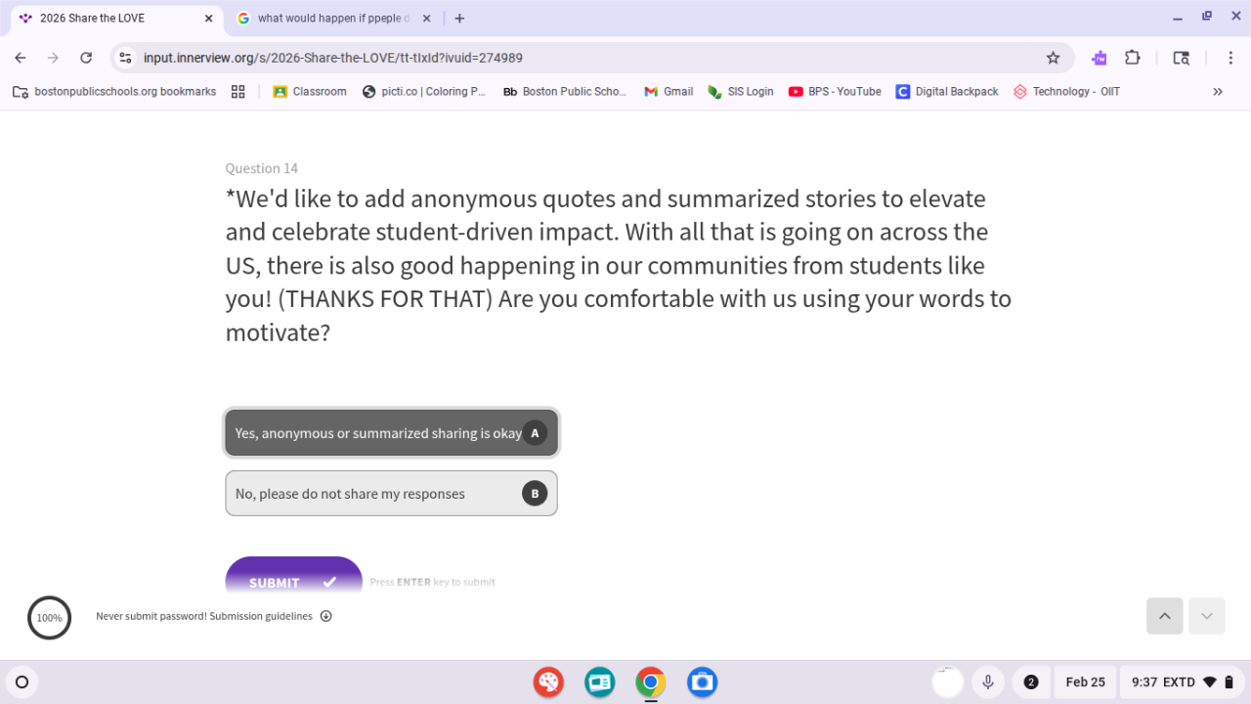Open the apps grid bookmark icon
1251x704 pixels.
pyautogui.click(x=237, y=92)
